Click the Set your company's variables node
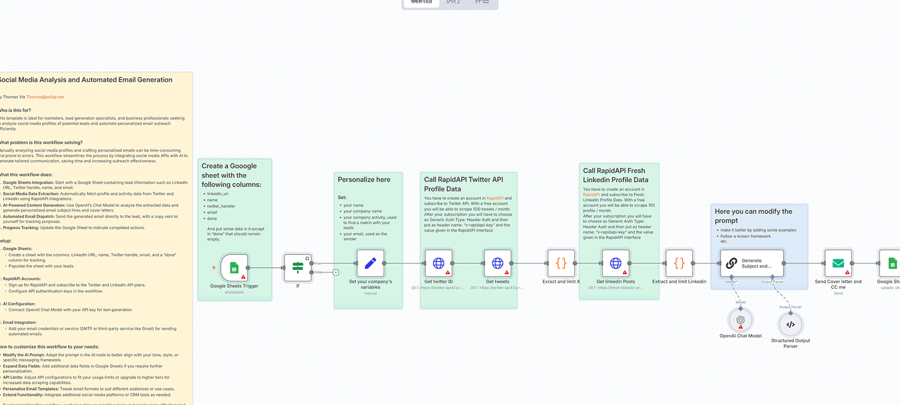This screenshot has height=405, width=900. click(x=370, y=264)
